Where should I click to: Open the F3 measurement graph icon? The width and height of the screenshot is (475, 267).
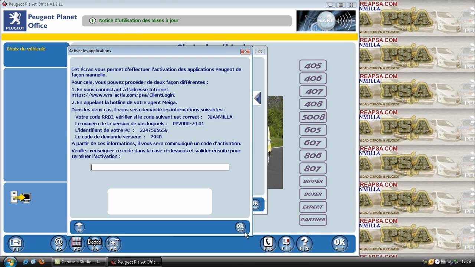(x=77, y=244)
